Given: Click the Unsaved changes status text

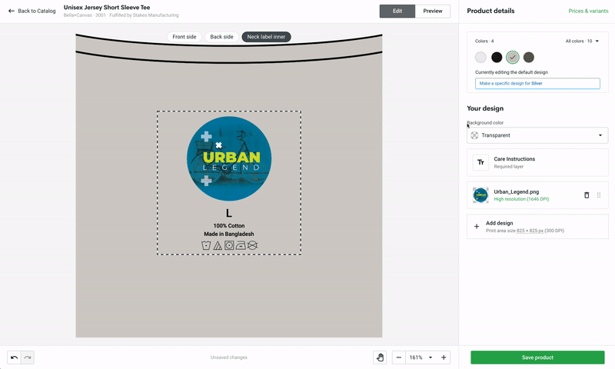Looking at the screenshot, I should pyautogui.click(x=228, y=357).
